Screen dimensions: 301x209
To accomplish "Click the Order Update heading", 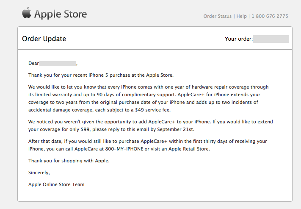I will click(44, 39).
